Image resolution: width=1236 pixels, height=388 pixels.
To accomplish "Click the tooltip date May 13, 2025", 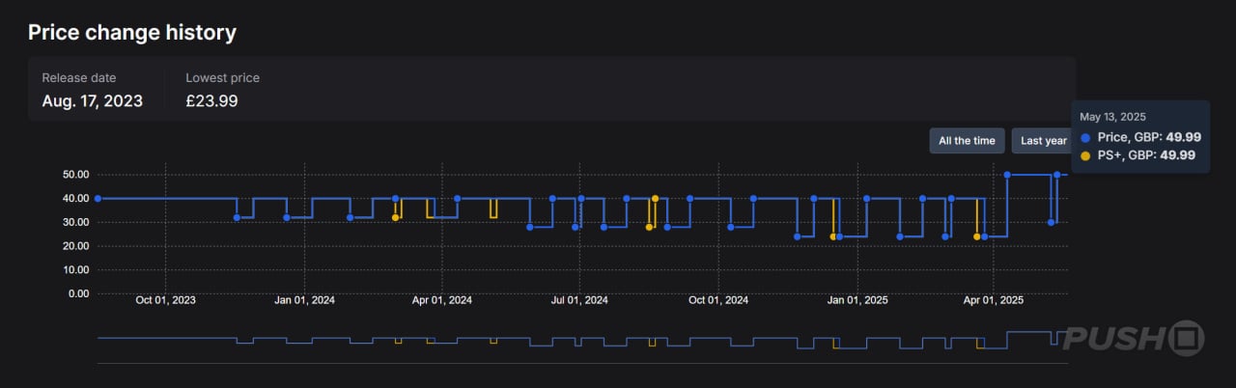I will click(x=1112, y=116).
